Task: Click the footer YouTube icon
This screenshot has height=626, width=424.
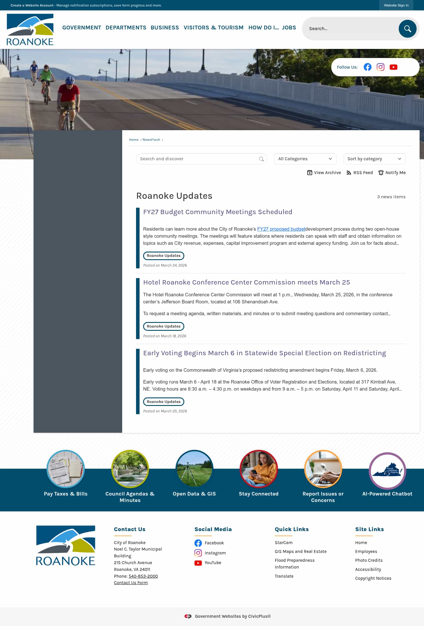Action: coord(198,563)
